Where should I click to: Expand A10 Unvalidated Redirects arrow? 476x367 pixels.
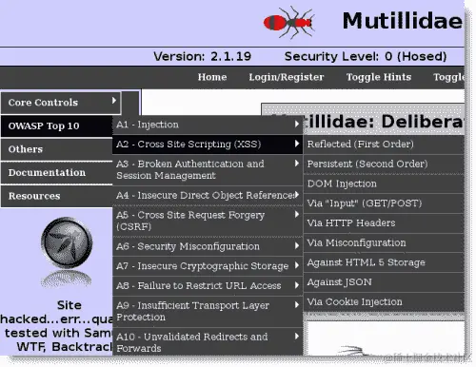pos(297,336)
